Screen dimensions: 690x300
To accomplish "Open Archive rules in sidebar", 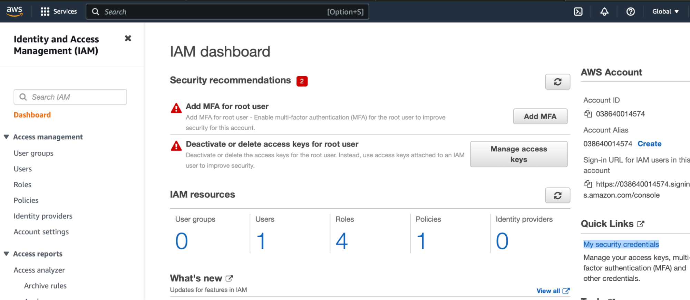I will tap(45, 286).
